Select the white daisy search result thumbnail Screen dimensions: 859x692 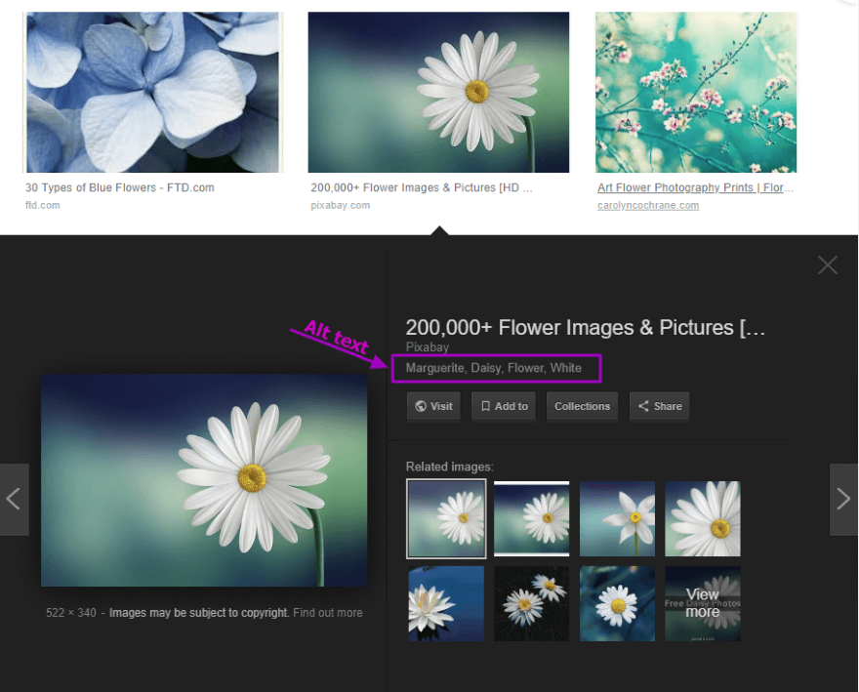pyautogui.click(x=438, y=93)
